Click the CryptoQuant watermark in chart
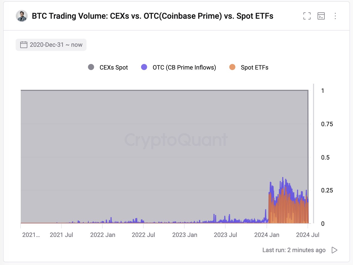 click(176, 140)
